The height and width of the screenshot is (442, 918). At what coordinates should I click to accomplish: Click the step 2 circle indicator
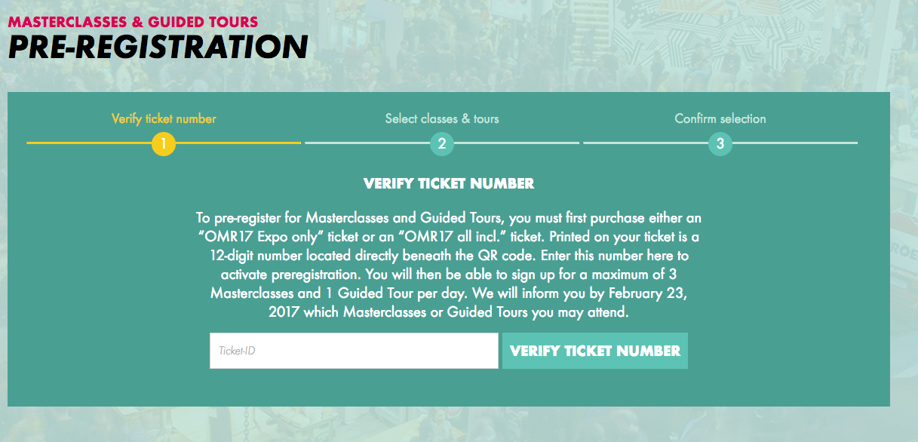pos(442,143)
